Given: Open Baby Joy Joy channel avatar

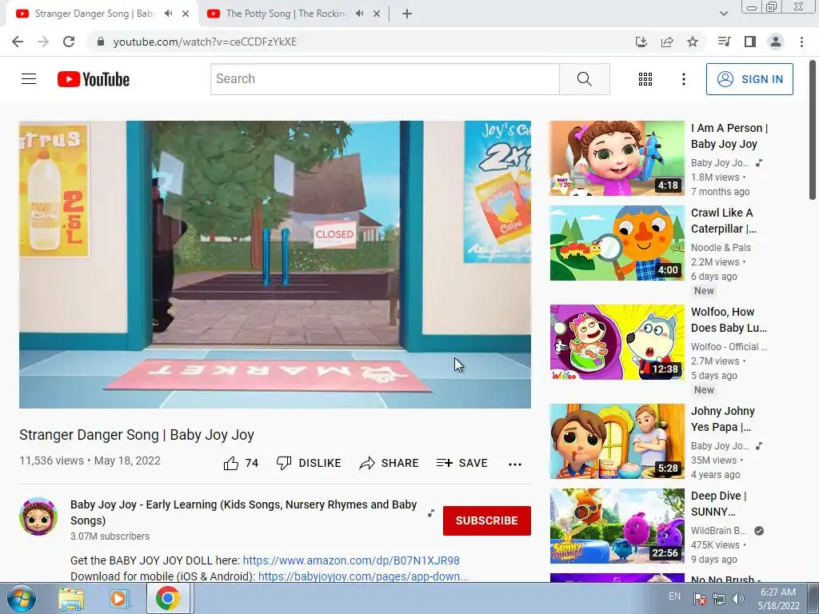Looking at the screenshot, I should (x=38, y=516).
